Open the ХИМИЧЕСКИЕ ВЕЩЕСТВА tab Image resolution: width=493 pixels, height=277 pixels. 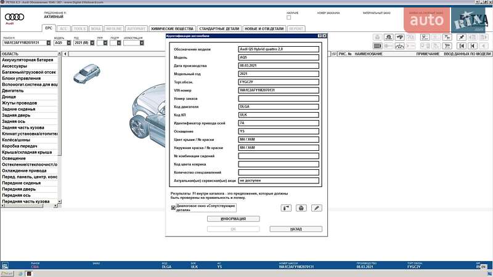pos(172,28)
